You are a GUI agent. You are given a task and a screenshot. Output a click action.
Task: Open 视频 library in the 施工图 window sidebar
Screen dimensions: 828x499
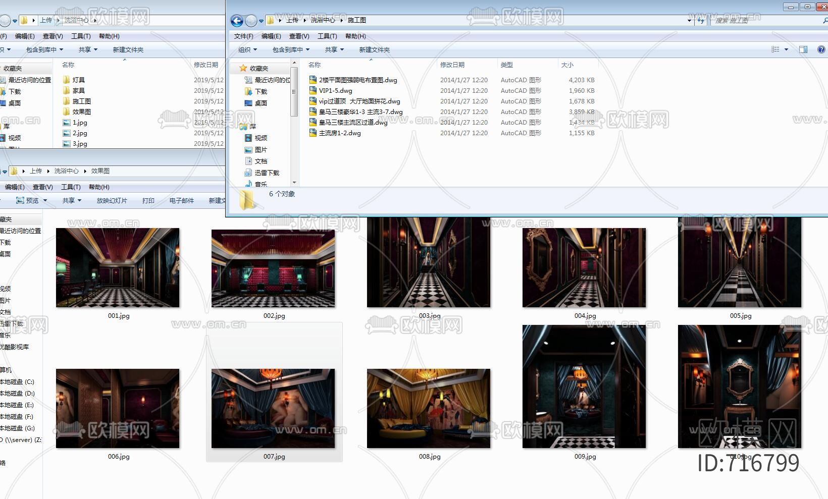(256, 138)
